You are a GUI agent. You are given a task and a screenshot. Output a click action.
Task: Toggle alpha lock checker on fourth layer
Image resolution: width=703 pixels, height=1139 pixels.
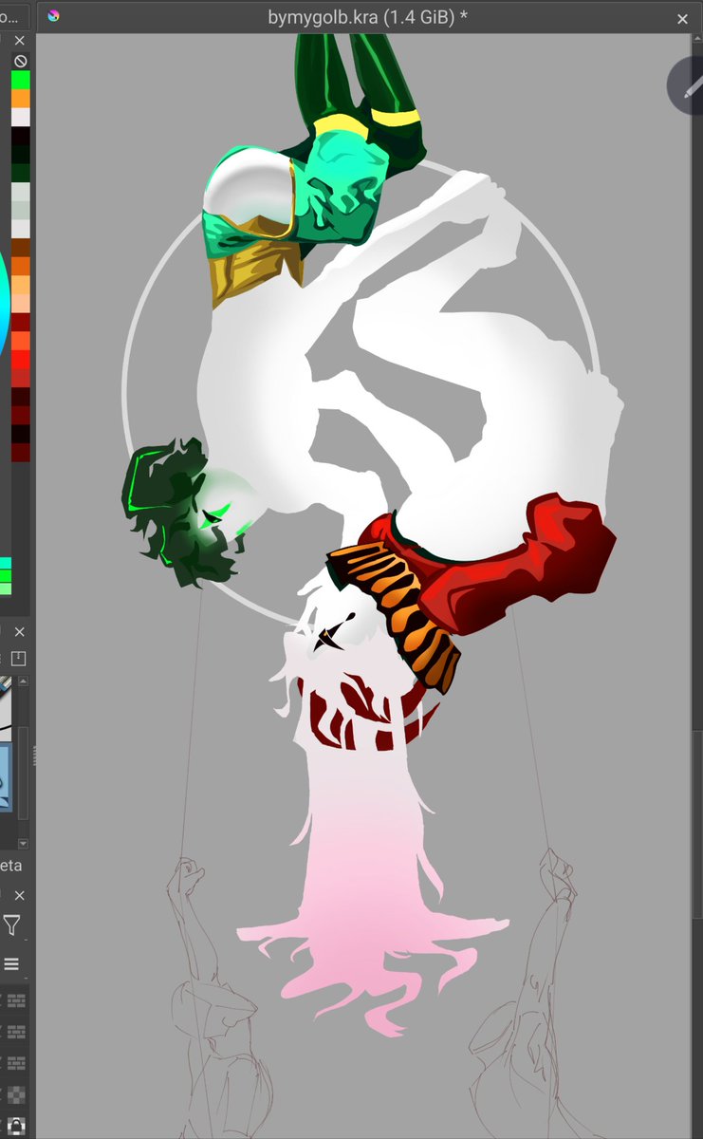[16, 1095]
